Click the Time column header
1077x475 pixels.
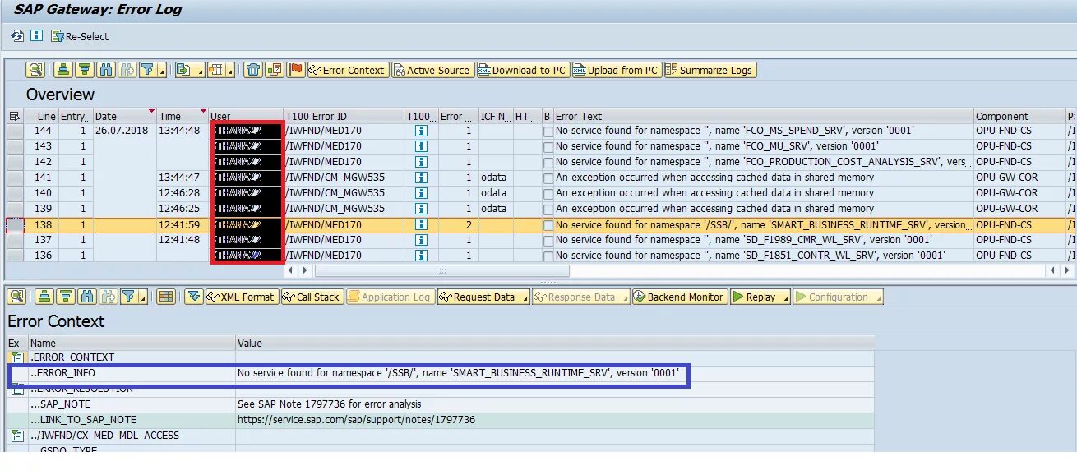tap(182, 116)
